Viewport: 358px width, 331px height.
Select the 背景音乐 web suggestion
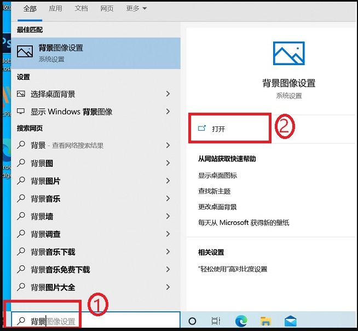(x=96, y=199)
